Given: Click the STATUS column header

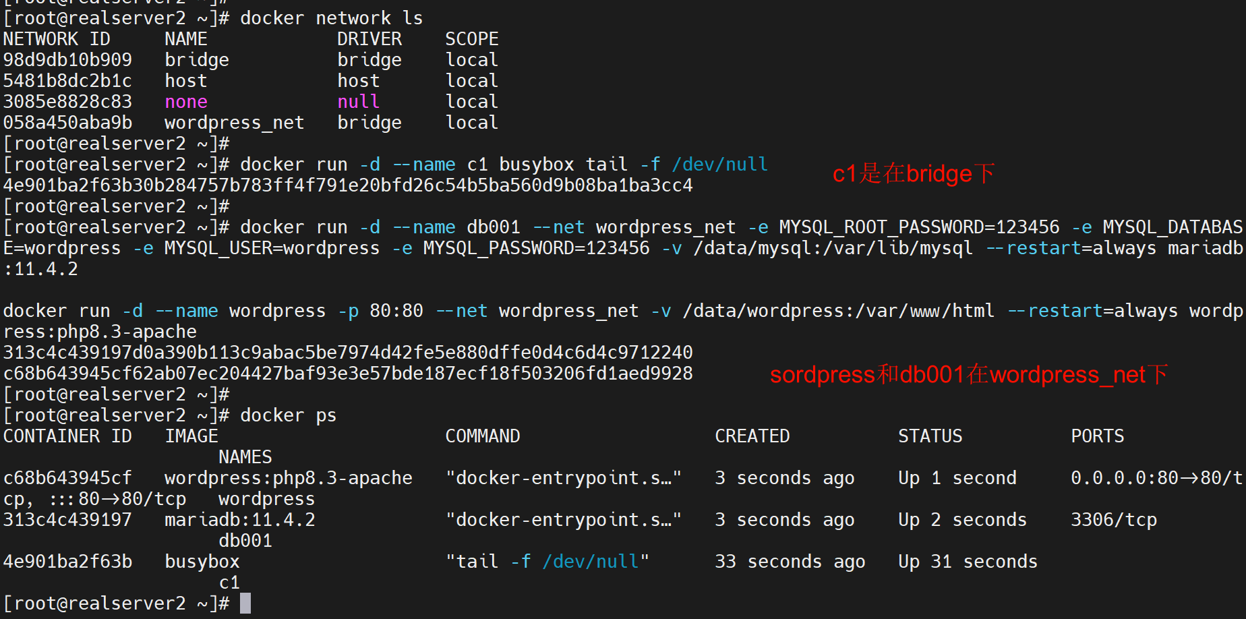Looking at the screenshot, I should pos(930,436).
